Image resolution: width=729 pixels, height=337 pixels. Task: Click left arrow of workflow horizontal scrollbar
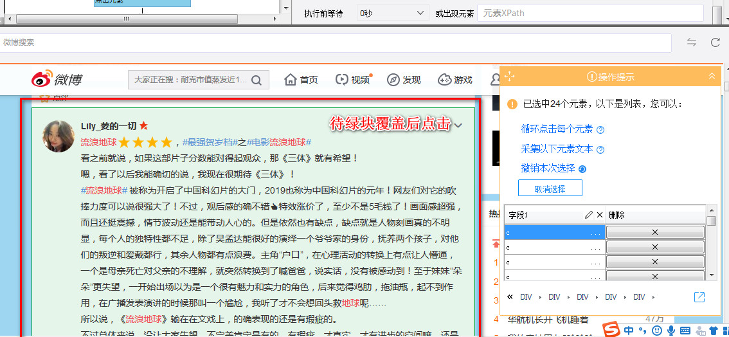pyautogui.click(x=8, y=19)
